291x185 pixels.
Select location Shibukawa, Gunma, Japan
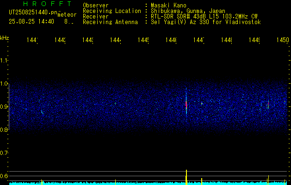188,11
